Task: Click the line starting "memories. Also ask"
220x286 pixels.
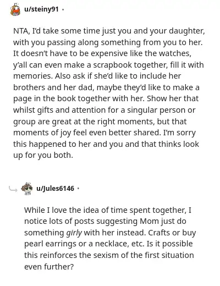Action: [x=97, y=76]
